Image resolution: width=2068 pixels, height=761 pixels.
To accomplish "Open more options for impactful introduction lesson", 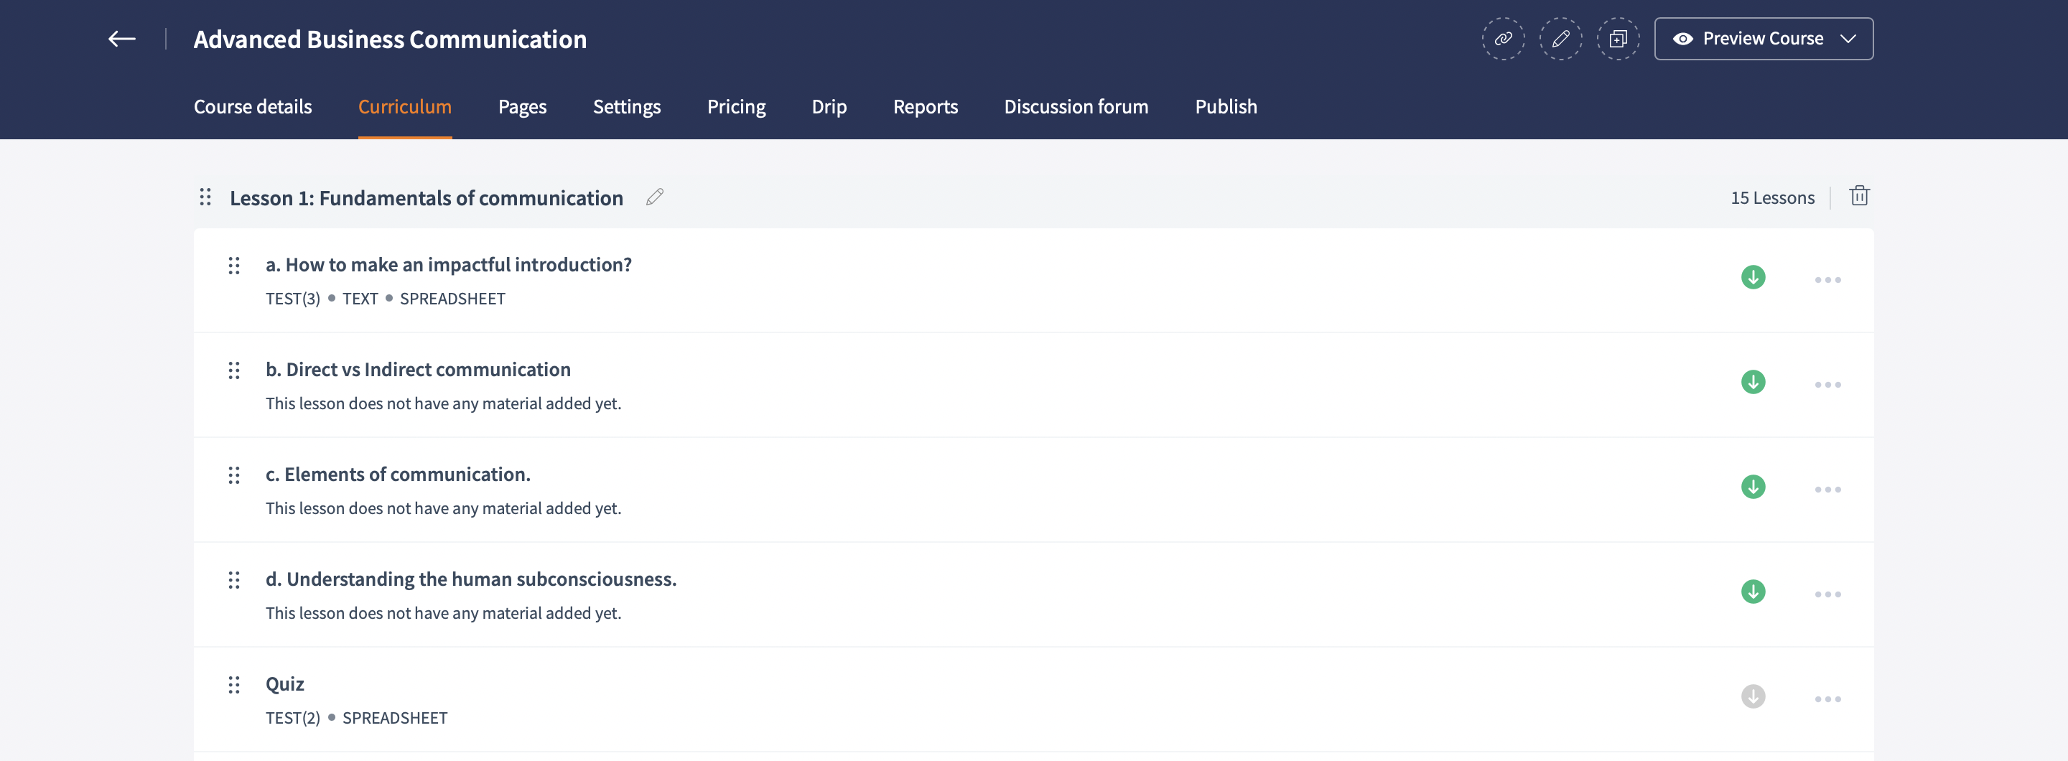I will point(1828,279).
